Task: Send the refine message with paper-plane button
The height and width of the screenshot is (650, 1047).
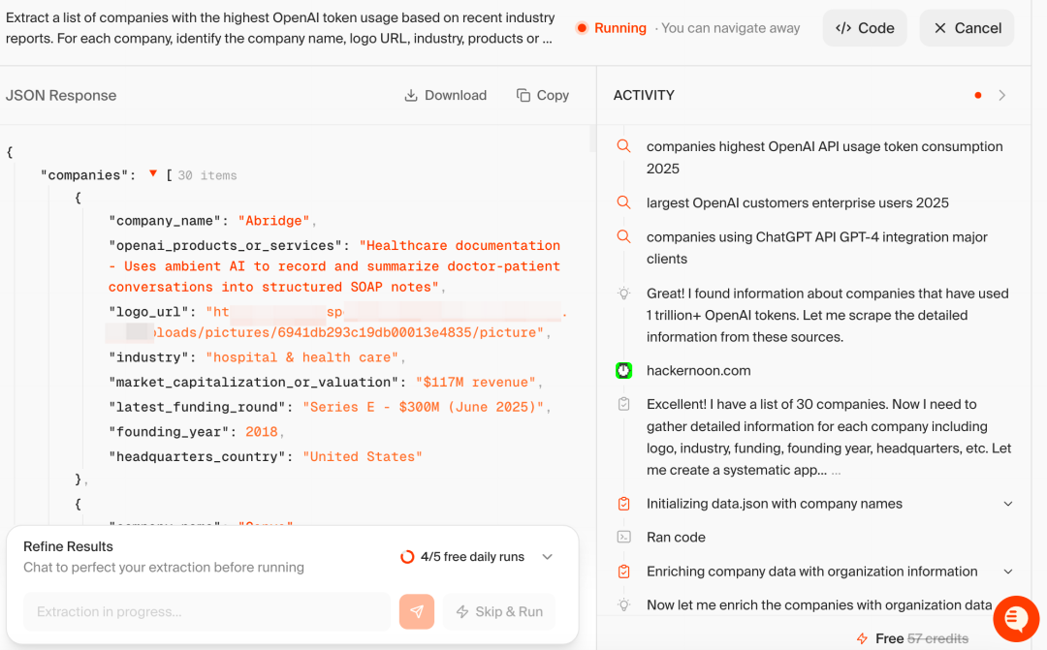Action: coord(417,611)
